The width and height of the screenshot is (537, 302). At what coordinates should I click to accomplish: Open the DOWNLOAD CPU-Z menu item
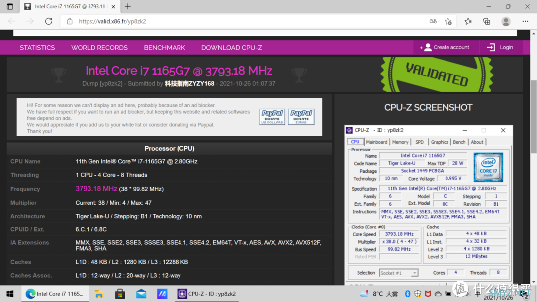click(232, 48)
